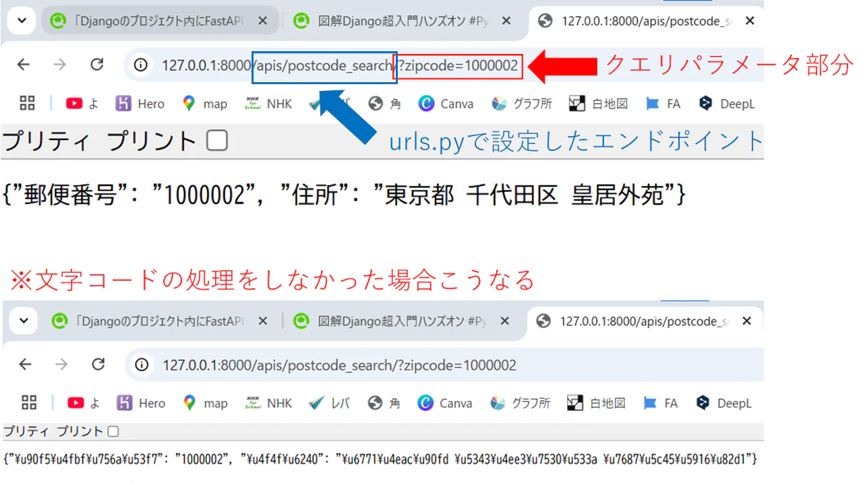This screenshot has width=863, height=485.
Task: Open レバ bookmark in lower bookmarks bar
Action: pyautogui.click(x=329, y=403)
